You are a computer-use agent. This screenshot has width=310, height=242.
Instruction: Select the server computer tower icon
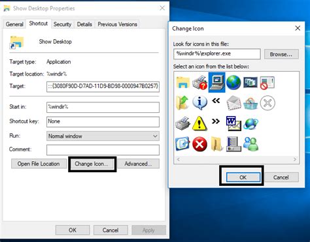[233, 144]
